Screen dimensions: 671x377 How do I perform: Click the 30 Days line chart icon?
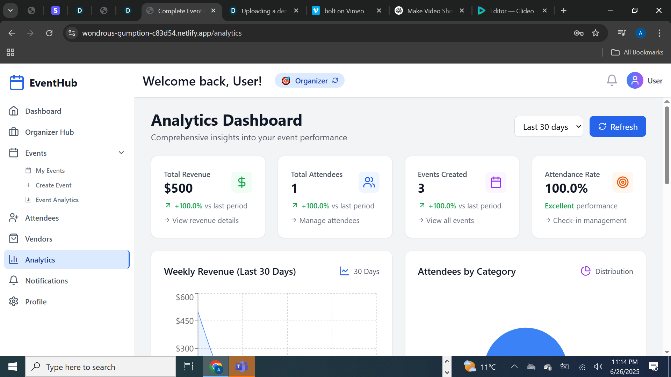click(344, 271)
